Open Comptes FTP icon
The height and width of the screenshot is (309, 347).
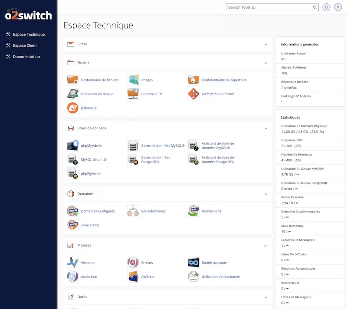[x=133, y=94]
